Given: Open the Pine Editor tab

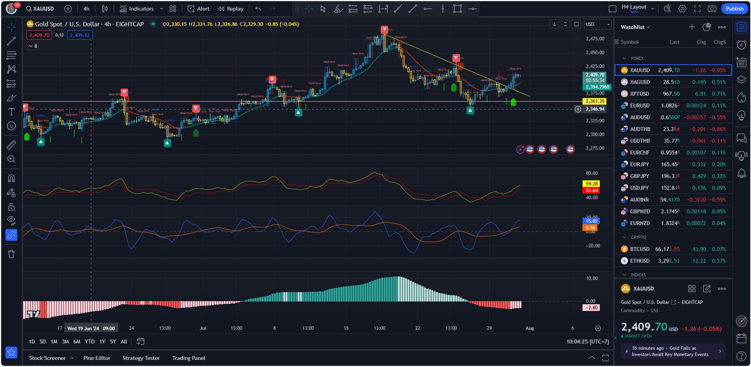Looking at the screenshot, I should pos(97,358).
